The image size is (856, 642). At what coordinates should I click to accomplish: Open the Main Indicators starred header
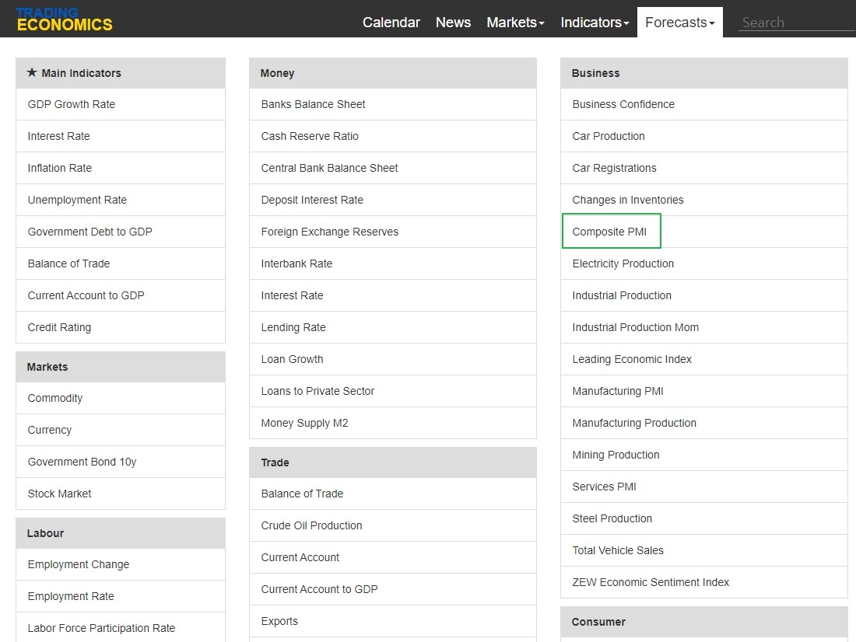[x=121, y=73]
